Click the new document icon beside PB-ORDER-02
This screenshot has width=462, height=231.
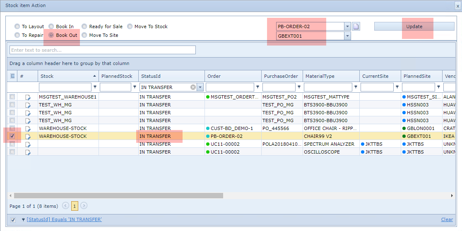pyautogui.click(x=356, y=26)
